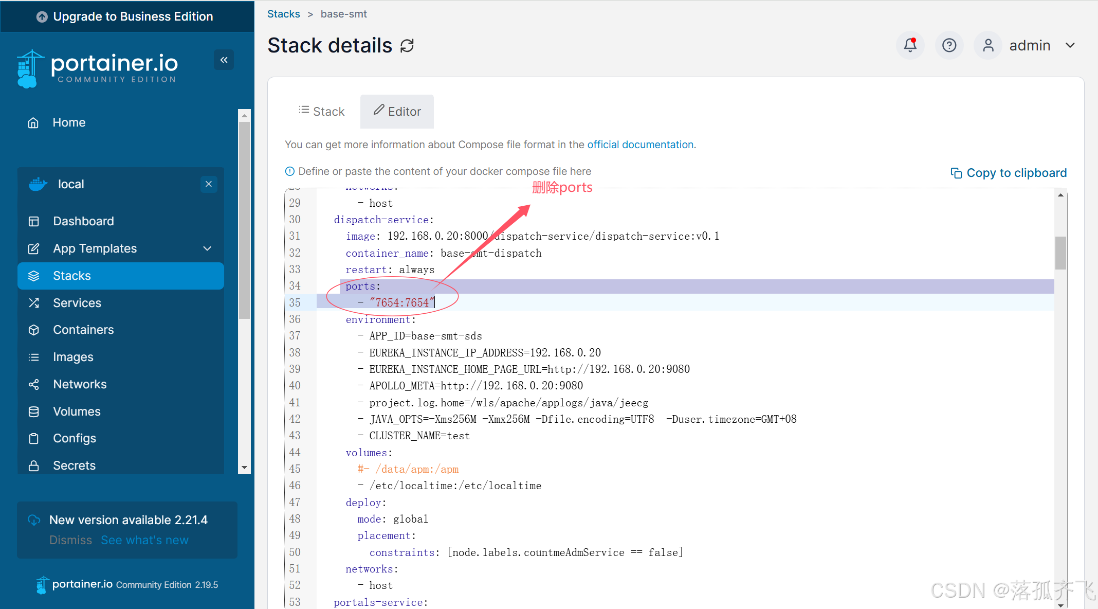Open the Containers list
This screenshot has width=1098, height=609.
[83, 330]
